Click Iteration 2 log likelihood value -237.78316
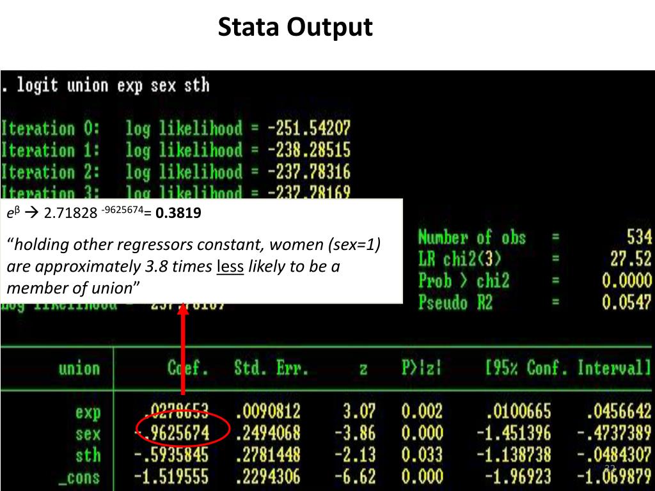 pyautogui.click(x=309, y=172)
